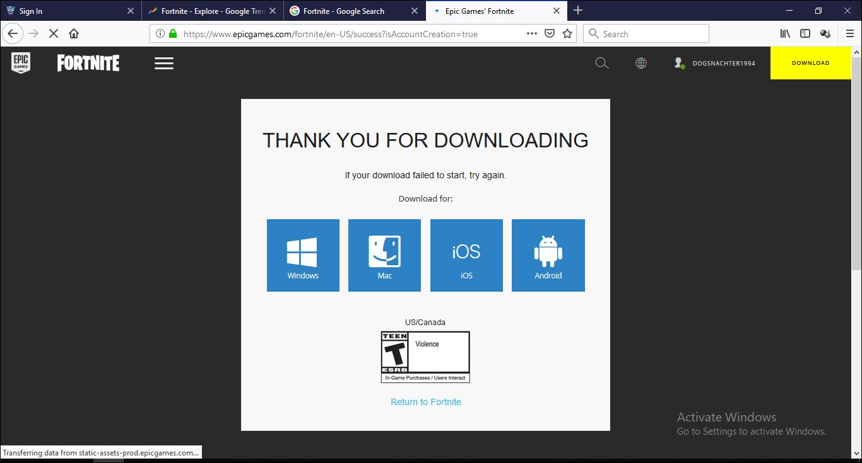Image resolution: width=862 pixels, height=463 pixels.
Task: Click the Return to Fortnite link
Action: [426, 402]
